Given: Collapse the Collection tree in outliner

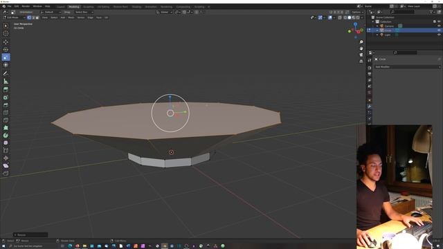Looking at the screenshot, I should (x=373, y=21).
